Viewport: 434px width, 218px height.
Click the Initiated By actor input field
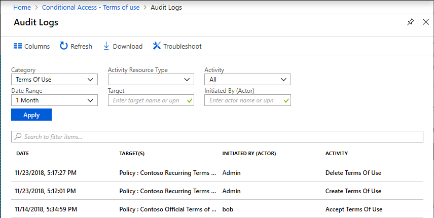click(x=243, y=100)
